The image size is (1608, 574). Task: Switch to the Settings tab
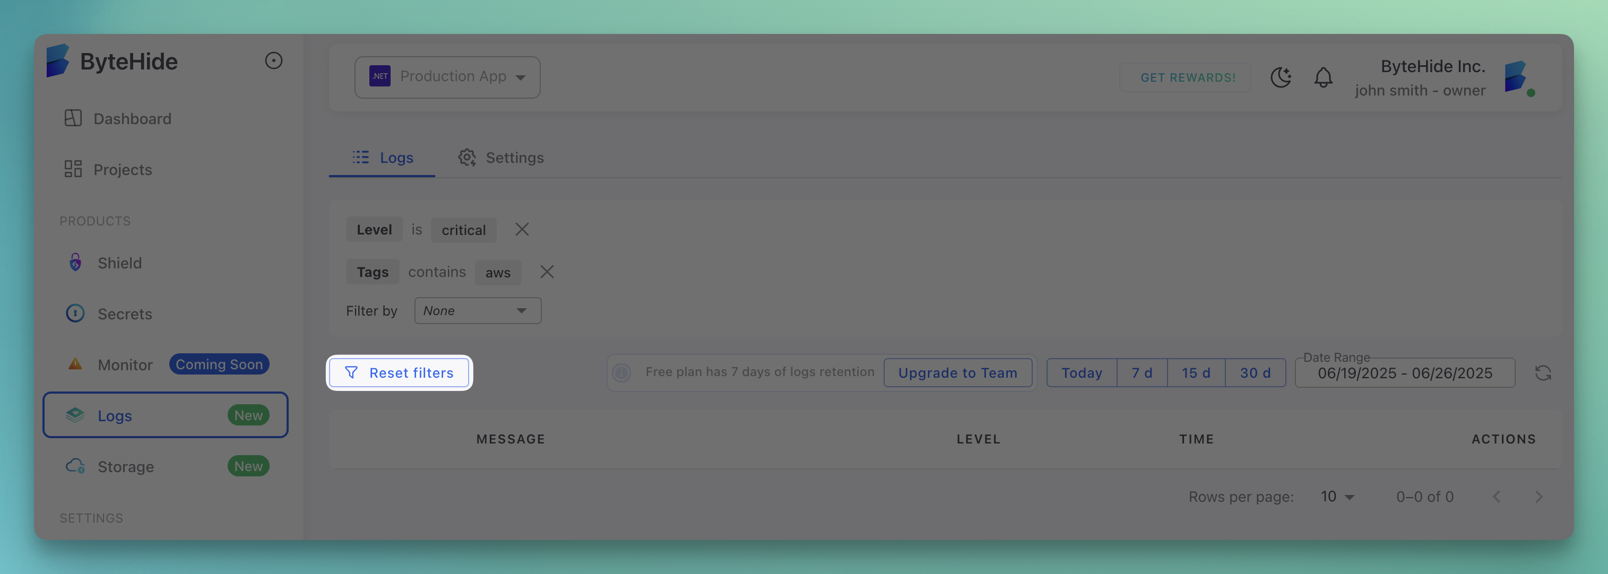tap(502, 158)
